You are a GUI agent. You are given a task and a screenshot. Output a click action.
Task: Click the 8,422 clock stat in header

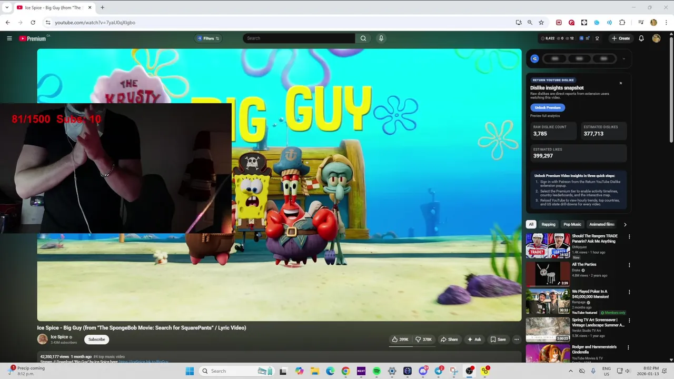coord(548,38)
